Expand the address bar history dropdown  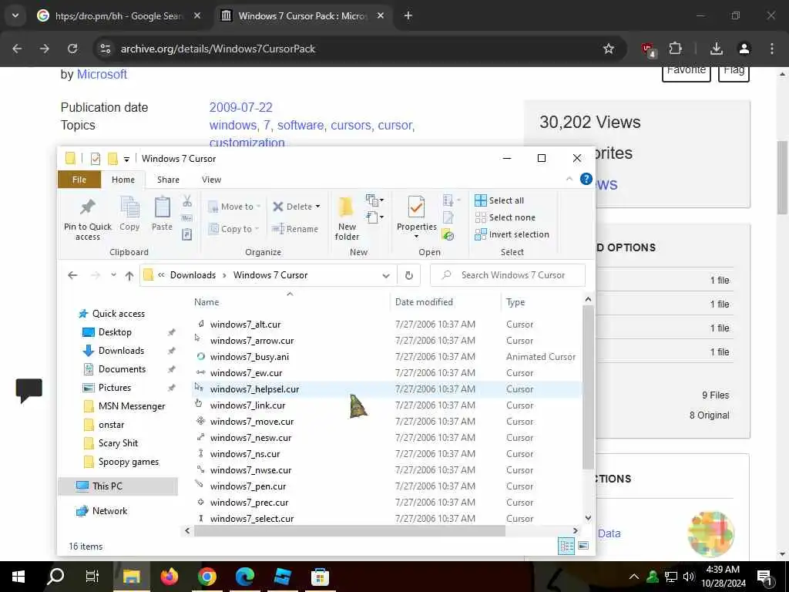(x=386, y=275)
